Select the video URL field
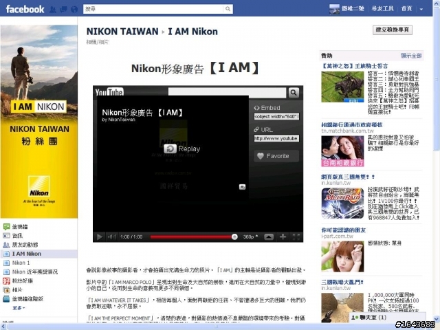Viewport: 440px width, 330px height. point(276,138)
